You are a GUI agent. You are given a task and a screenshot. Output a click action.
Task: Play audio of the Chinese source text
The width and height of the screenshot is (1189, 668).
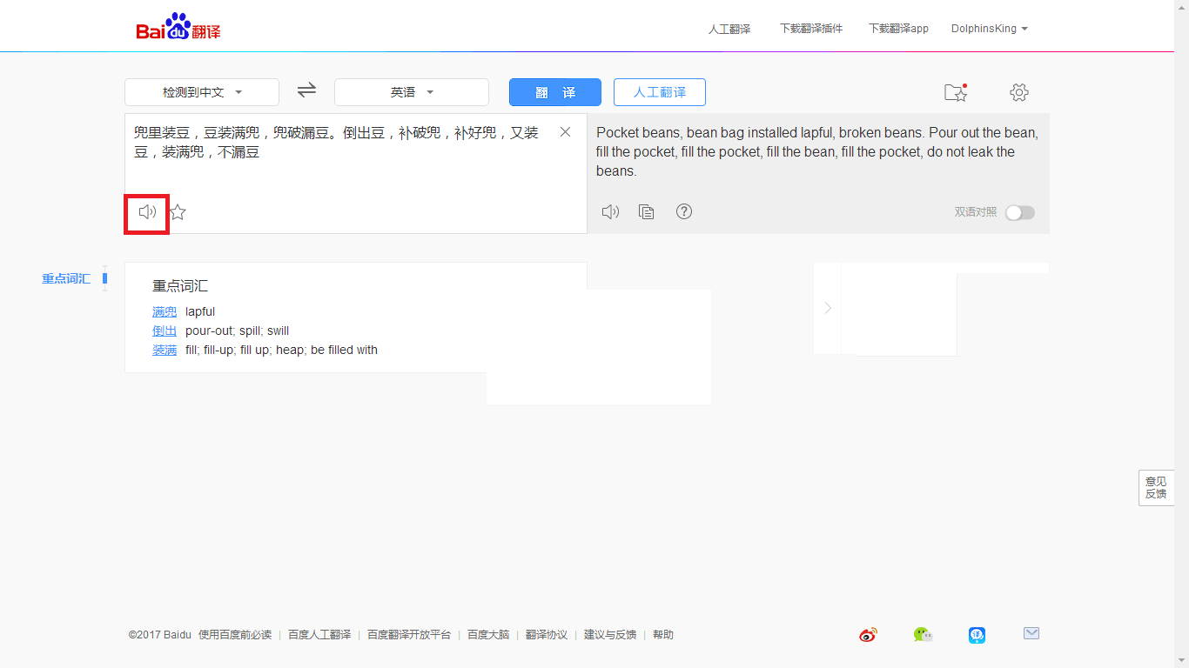147,212
